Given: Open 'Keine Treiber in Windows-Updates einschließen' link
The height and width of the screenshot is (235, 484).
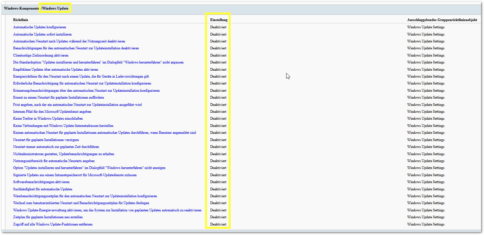Looking at the screenshot, I should pyautogui.click(x=48, y=119).
